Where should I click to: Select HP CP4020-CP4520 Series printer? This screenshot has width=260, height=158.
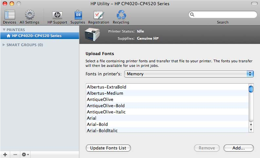click(40, 36)
